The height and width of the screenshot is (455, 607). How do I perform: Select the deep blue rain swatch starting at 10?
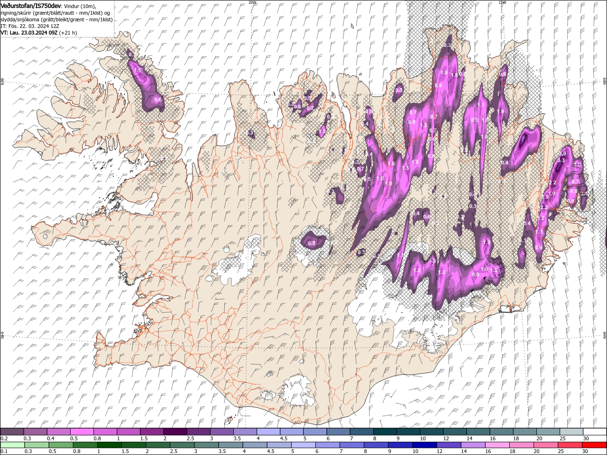pos(424,445)
